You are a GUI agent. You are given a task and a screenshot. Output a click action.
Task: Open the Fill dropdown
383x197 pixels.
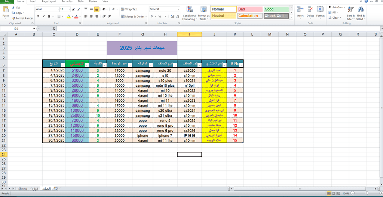333,12
